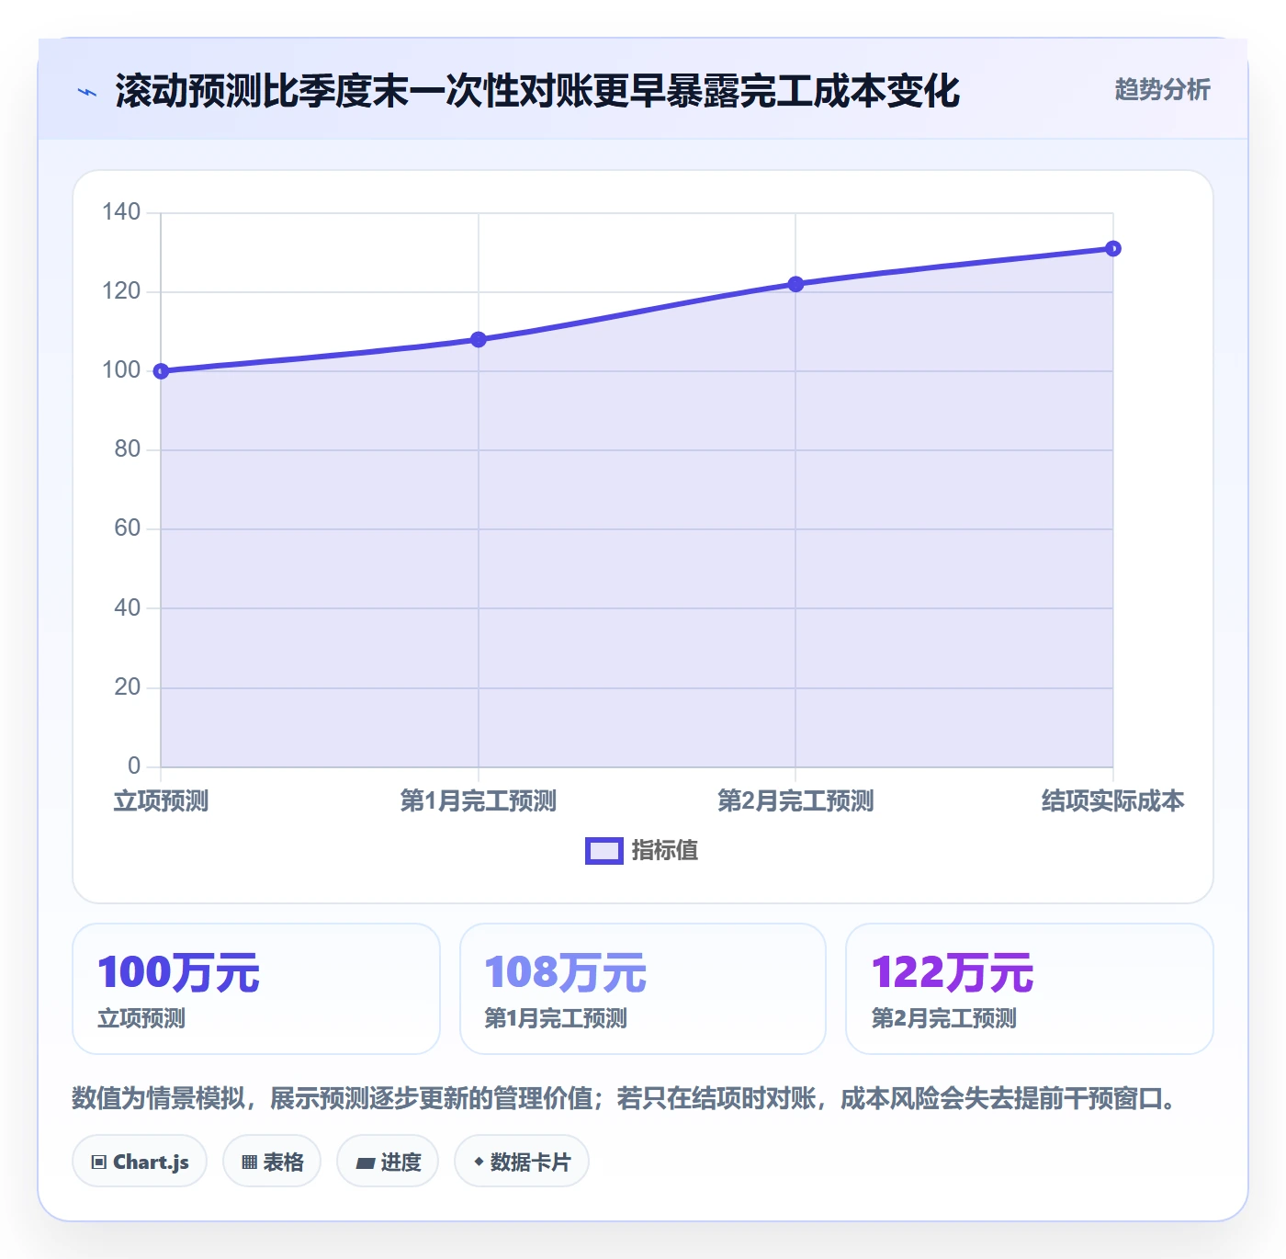
Task: Open the 108万元 第1月完工预测 card
Action: [x=643, y=989]
